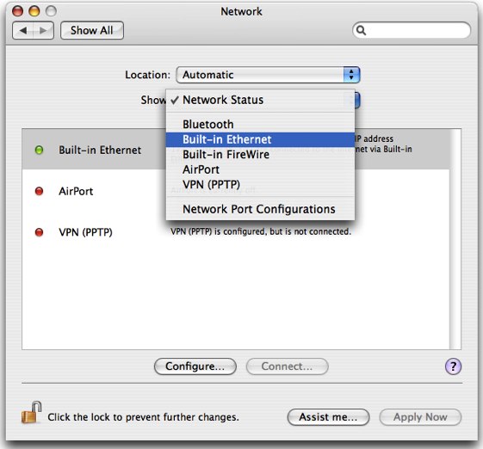Click the Configure... button

point(195,366)
